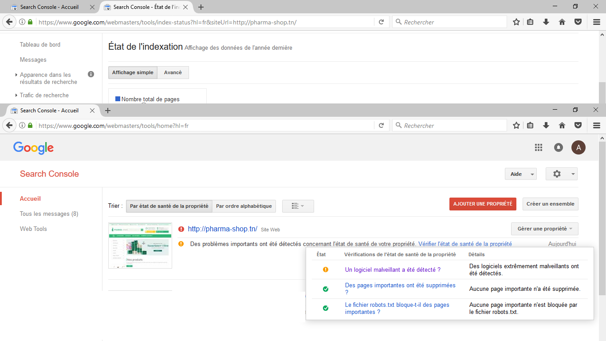Viewport: 606px width, 341px height.
Task: Show site info in the front window URL bar
Action: (x=22, y=126)
